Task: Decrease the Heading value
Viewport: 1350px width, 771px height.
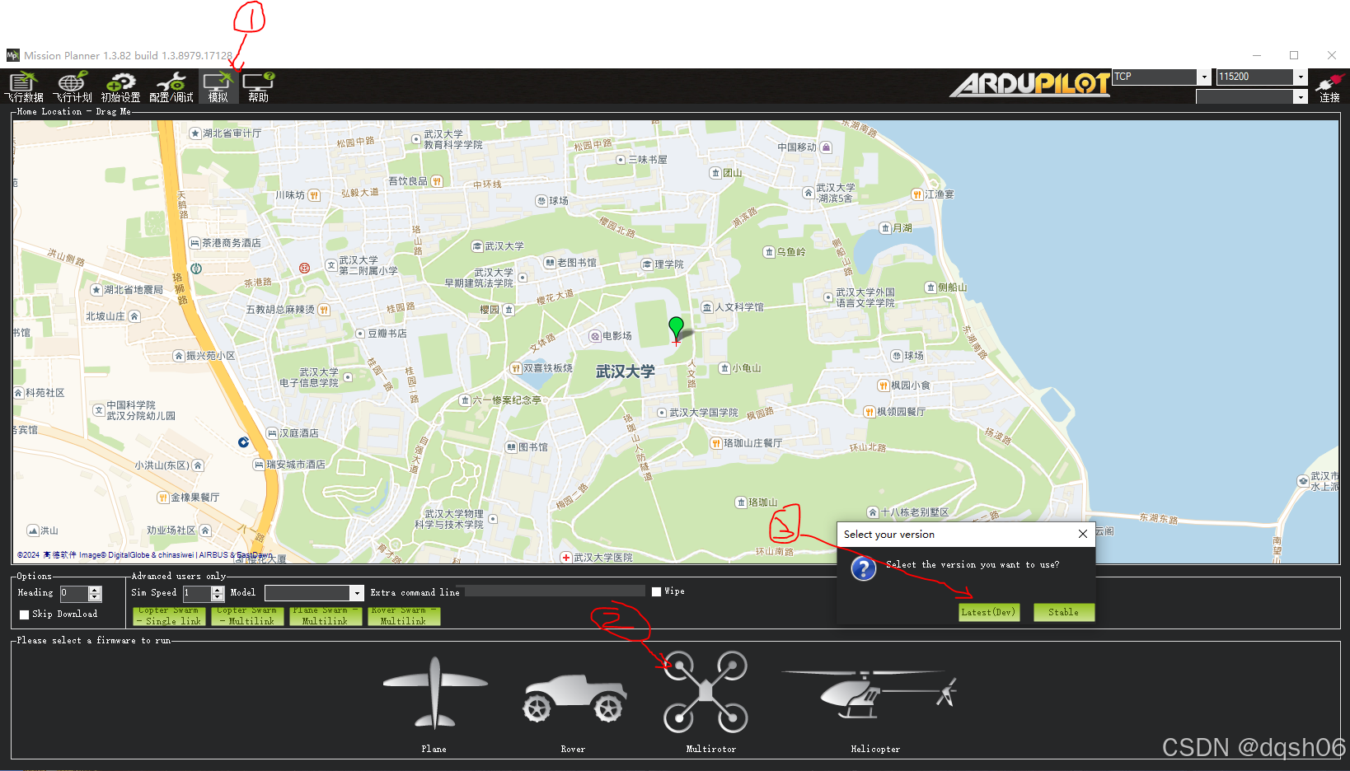Action: [x=95, y=597]
